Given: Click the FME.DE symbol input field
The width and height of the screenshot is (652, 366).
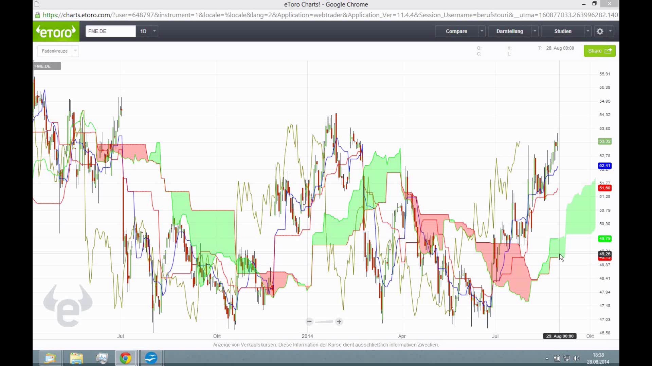Looking at the screenshot, I should 110,31.
